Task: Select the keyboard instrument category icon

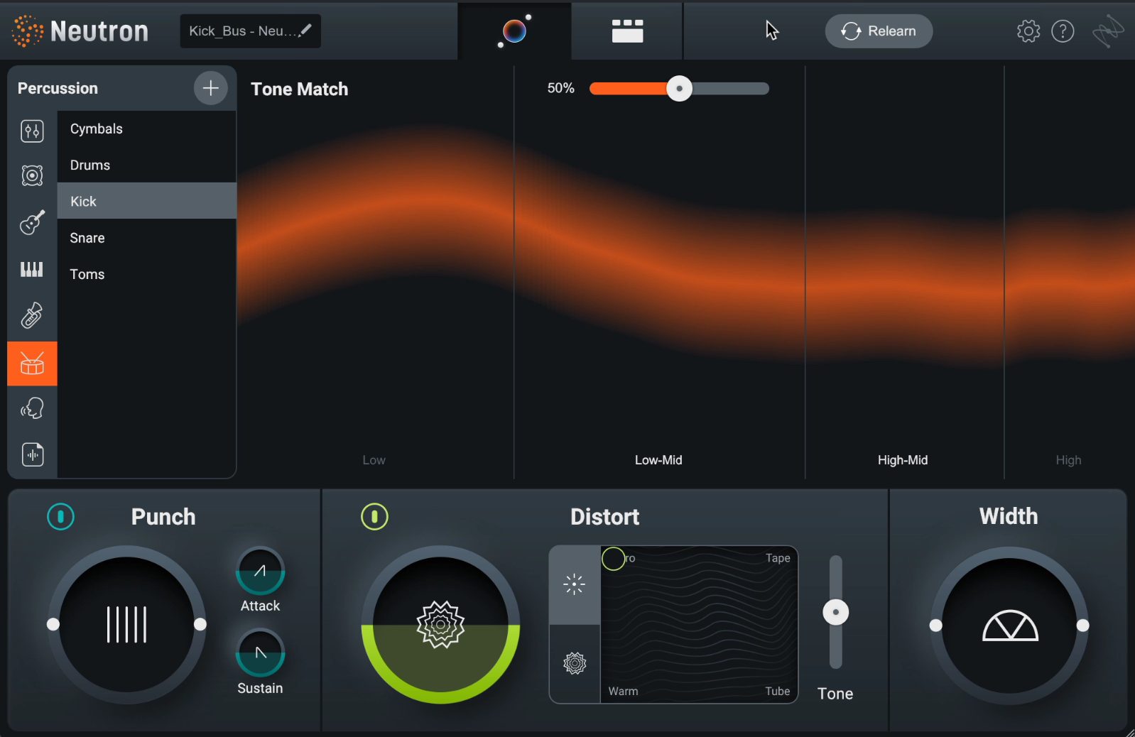Action: [32, 269]
